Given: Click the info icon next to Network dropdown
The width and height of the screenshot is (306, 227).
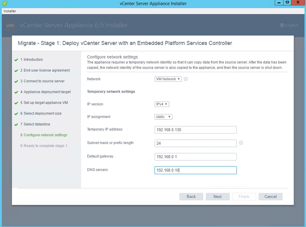Looking at the screenshot, I should point(186,79).
